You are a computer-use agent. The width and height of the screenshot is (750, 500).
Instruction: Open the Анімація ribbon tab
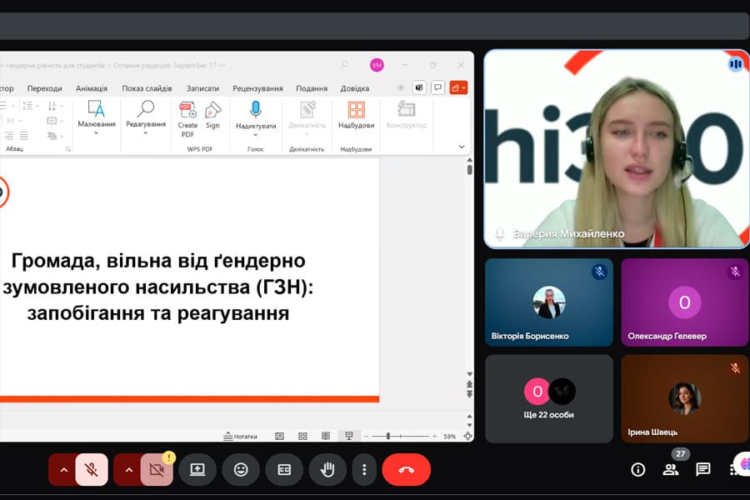(x=92, y=88)
